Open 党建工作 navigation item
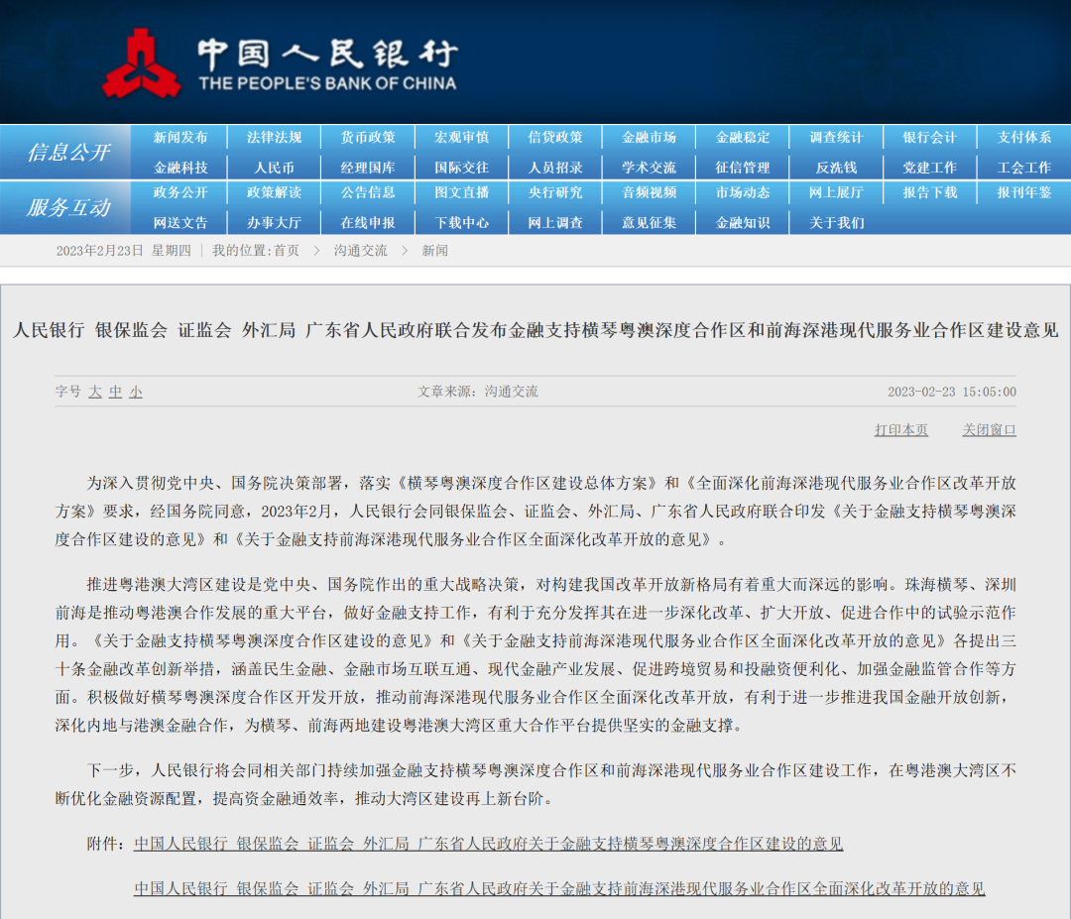Viewport: 1071px width, 919px height. [930, 168]
